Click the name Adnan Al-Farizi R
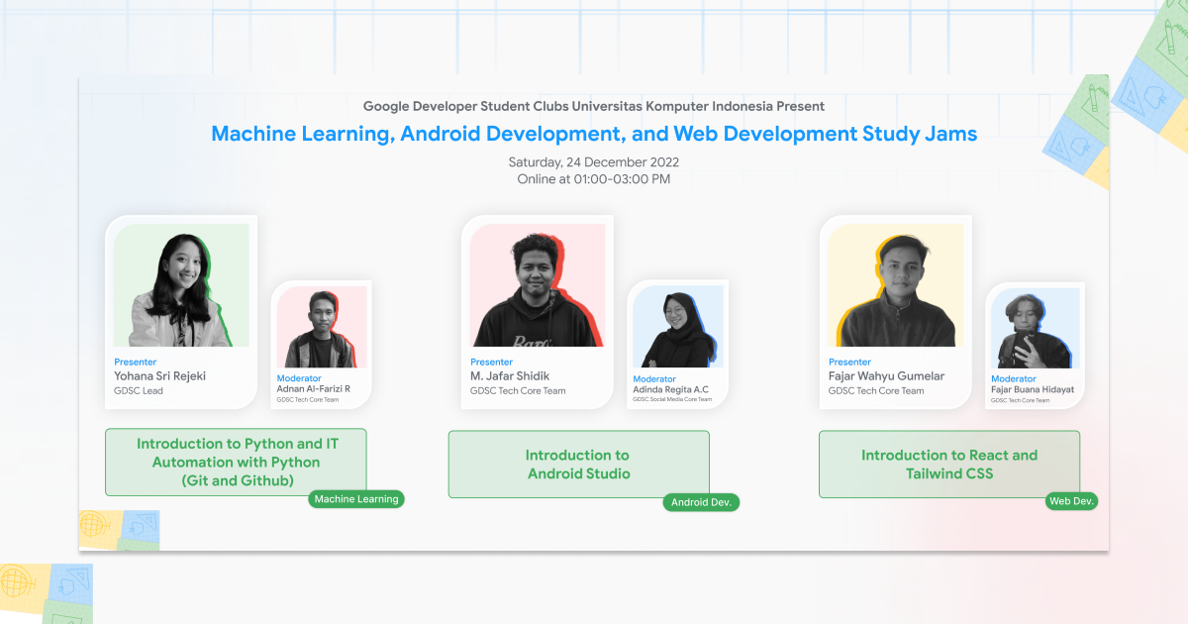 314,389
